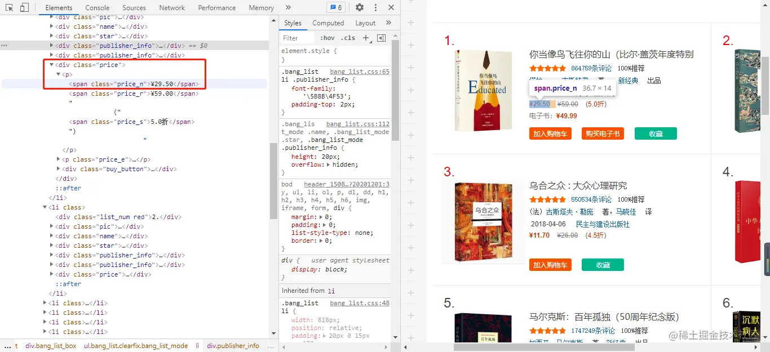Open bang_list.css:48 source link
770x352 pixels.
point(360,303)
